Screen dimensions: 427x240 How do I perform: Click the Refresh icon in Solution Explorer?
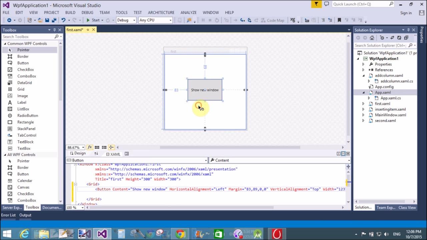point(399,38)
